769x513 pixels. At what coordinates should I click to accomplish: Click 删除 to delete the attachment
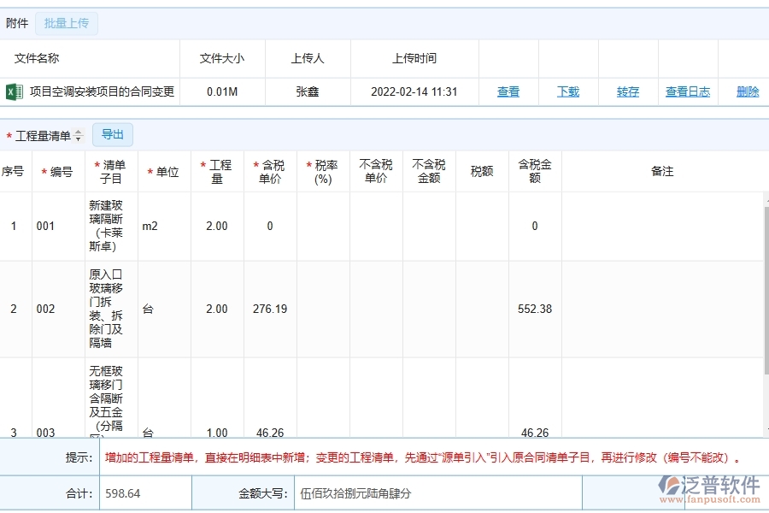pyautogui.click(x=745, y=91)
